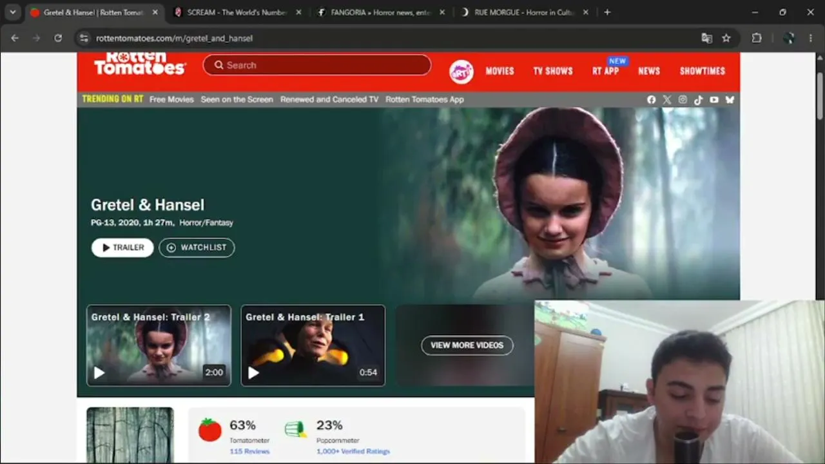Open the 1,000+ Verified Ratings link
This screenshot has width=825, height=464.
353,451
